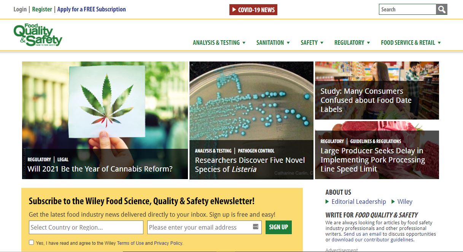Open the Editorial Leadership link
Viewport: 463px width, 252px height.
358,202
